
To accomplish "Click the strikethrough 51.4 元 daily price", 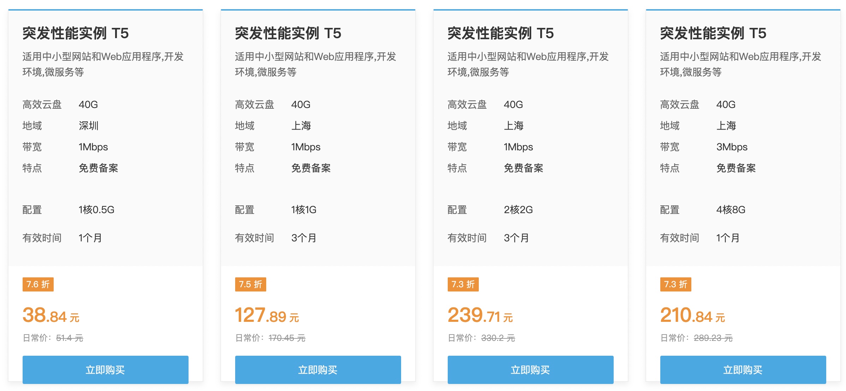I will pos(70,338).
